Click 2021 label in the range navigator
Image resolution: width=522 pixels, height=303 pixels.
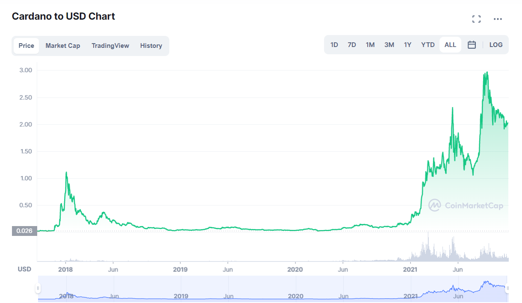click(411, 296)
